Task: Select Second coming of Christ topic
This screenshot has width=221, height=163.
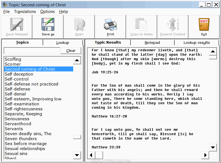Action: click(x=39, y=69)
